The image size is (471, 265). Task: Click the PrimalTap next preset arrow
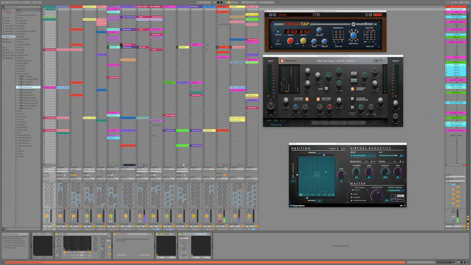click(x=274, y=15)
